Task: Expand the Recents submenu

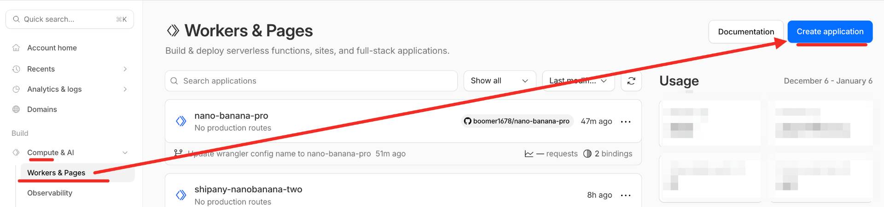Action: 125,69
